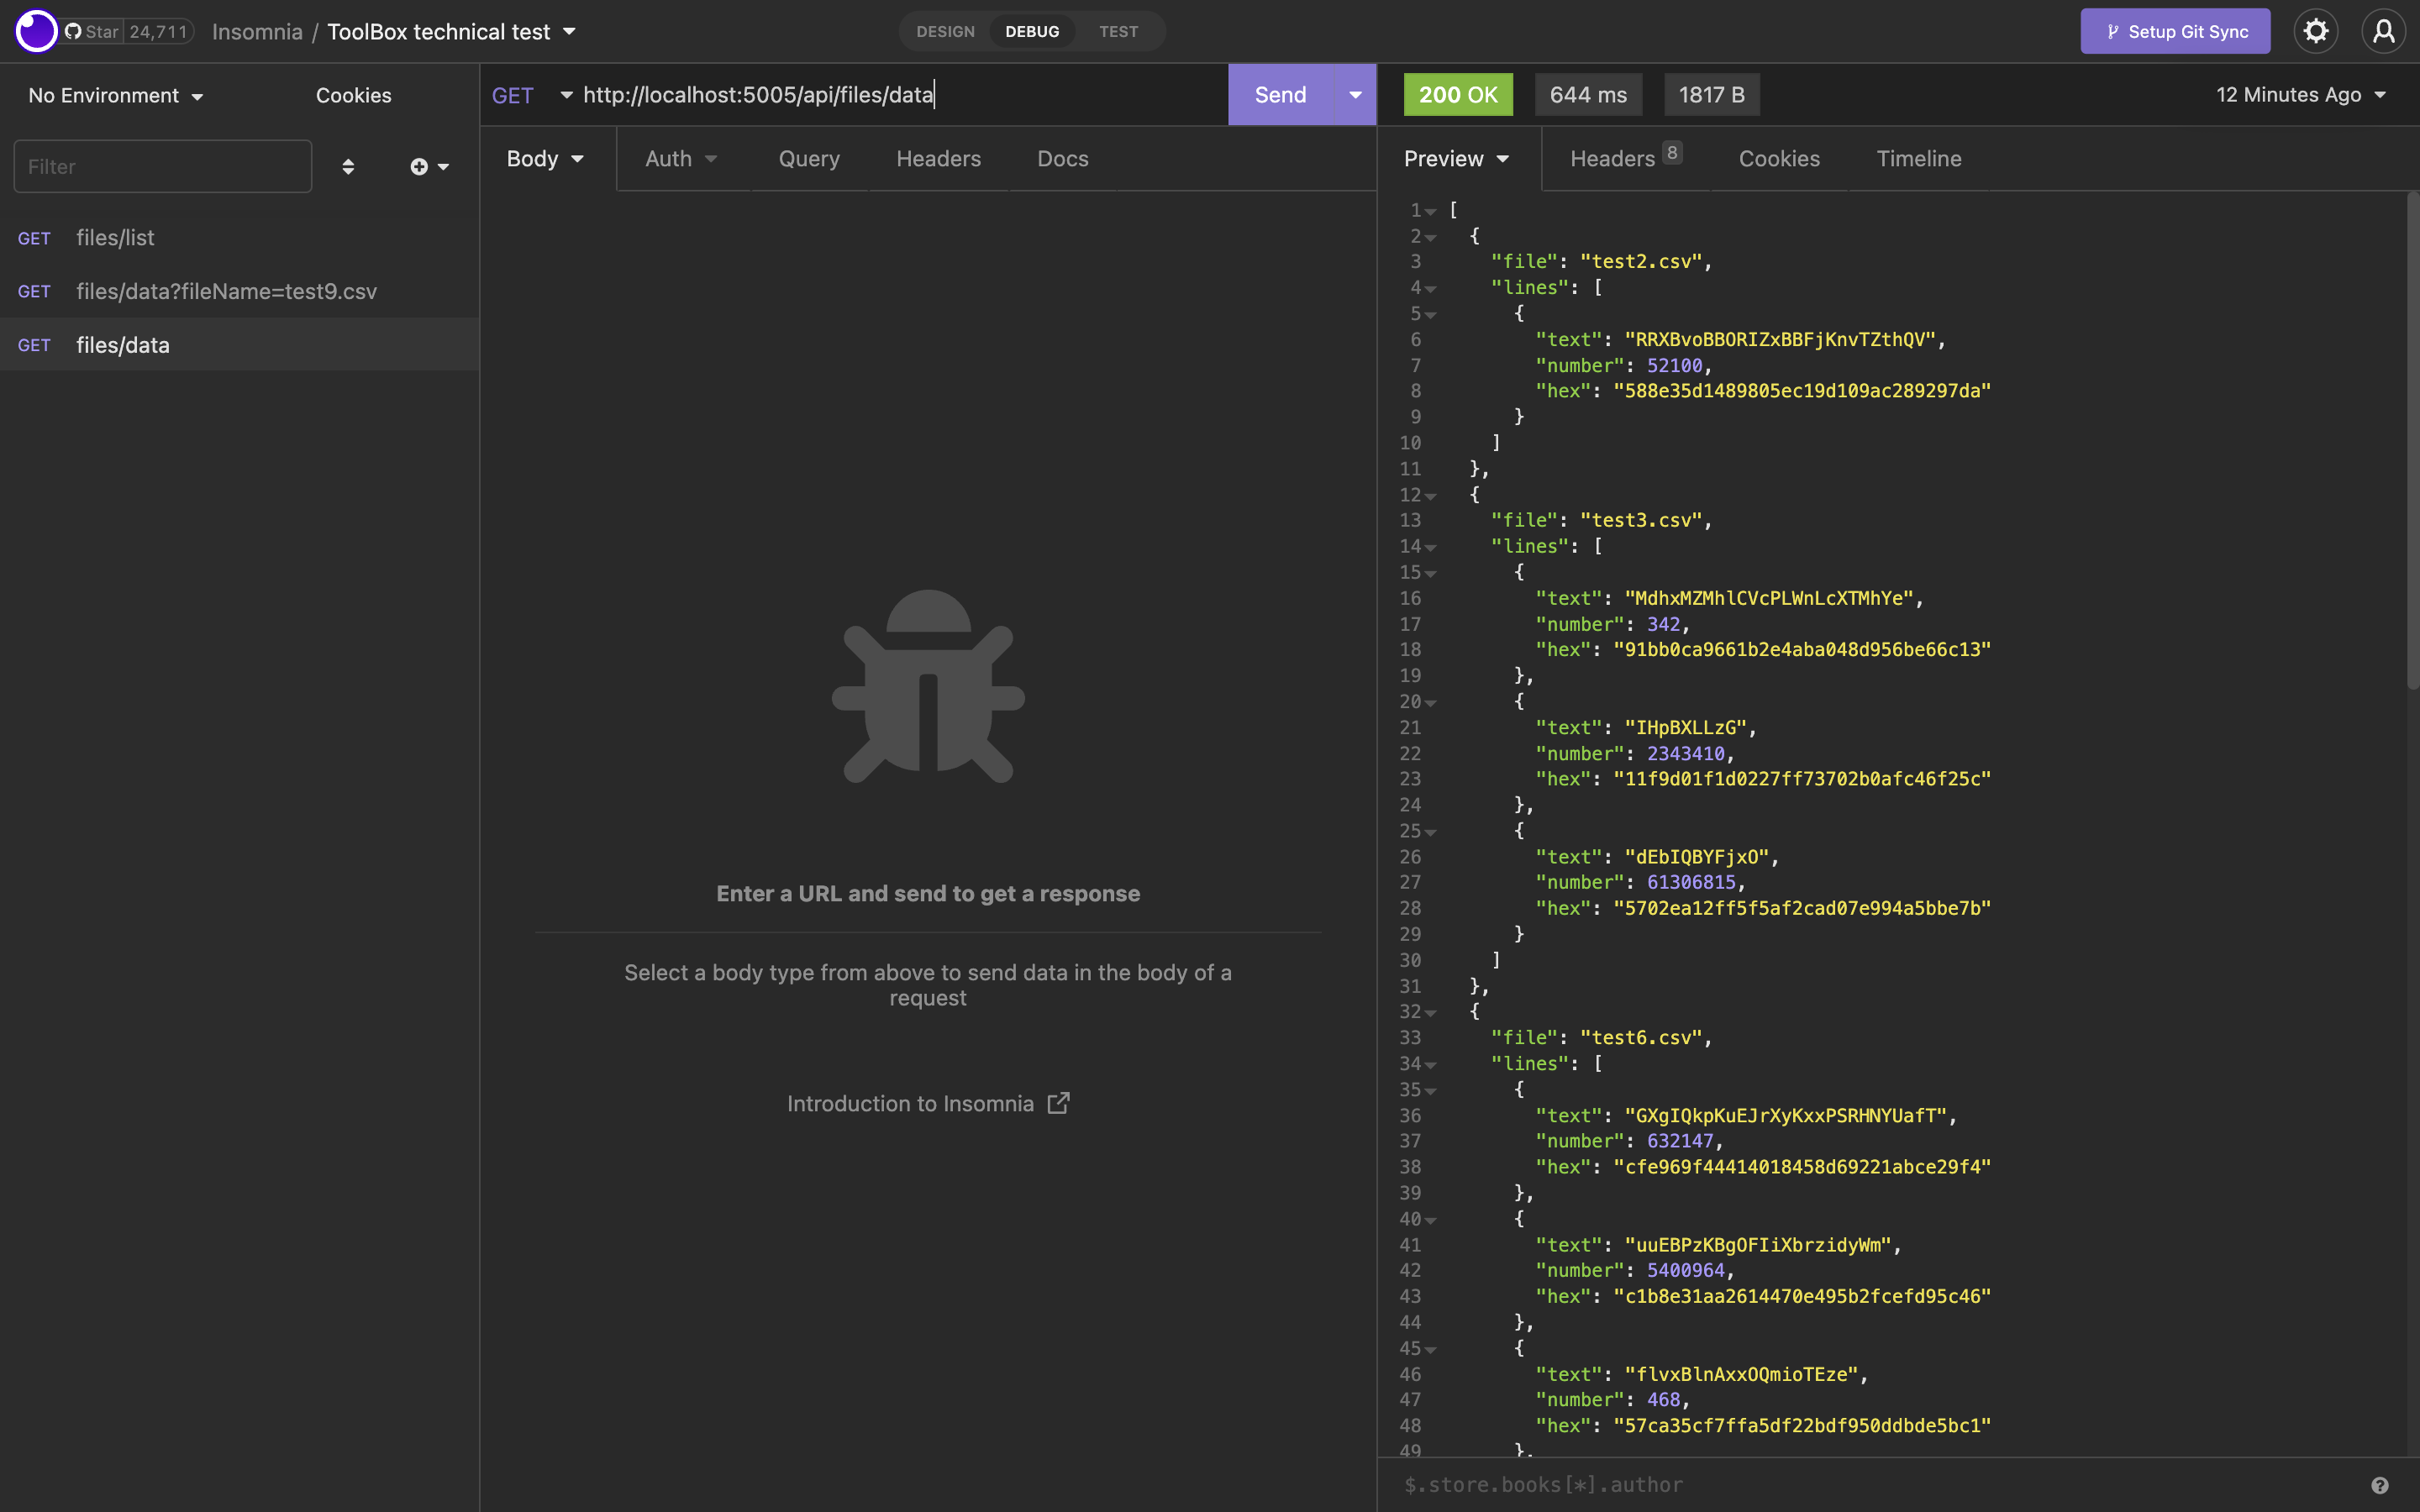Open the Send options arrow
The width and height of the screenshot is (2420, 1512).
1355,95
